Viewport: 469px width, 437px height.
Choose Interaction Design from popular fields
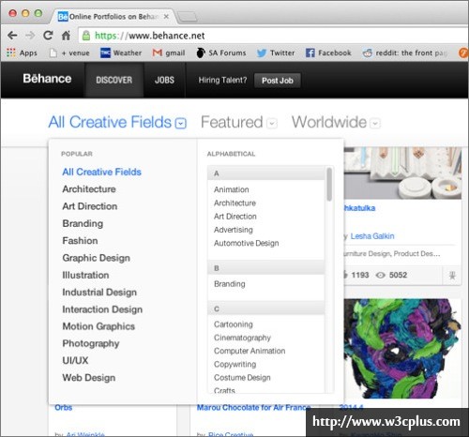tap(102, 309)
